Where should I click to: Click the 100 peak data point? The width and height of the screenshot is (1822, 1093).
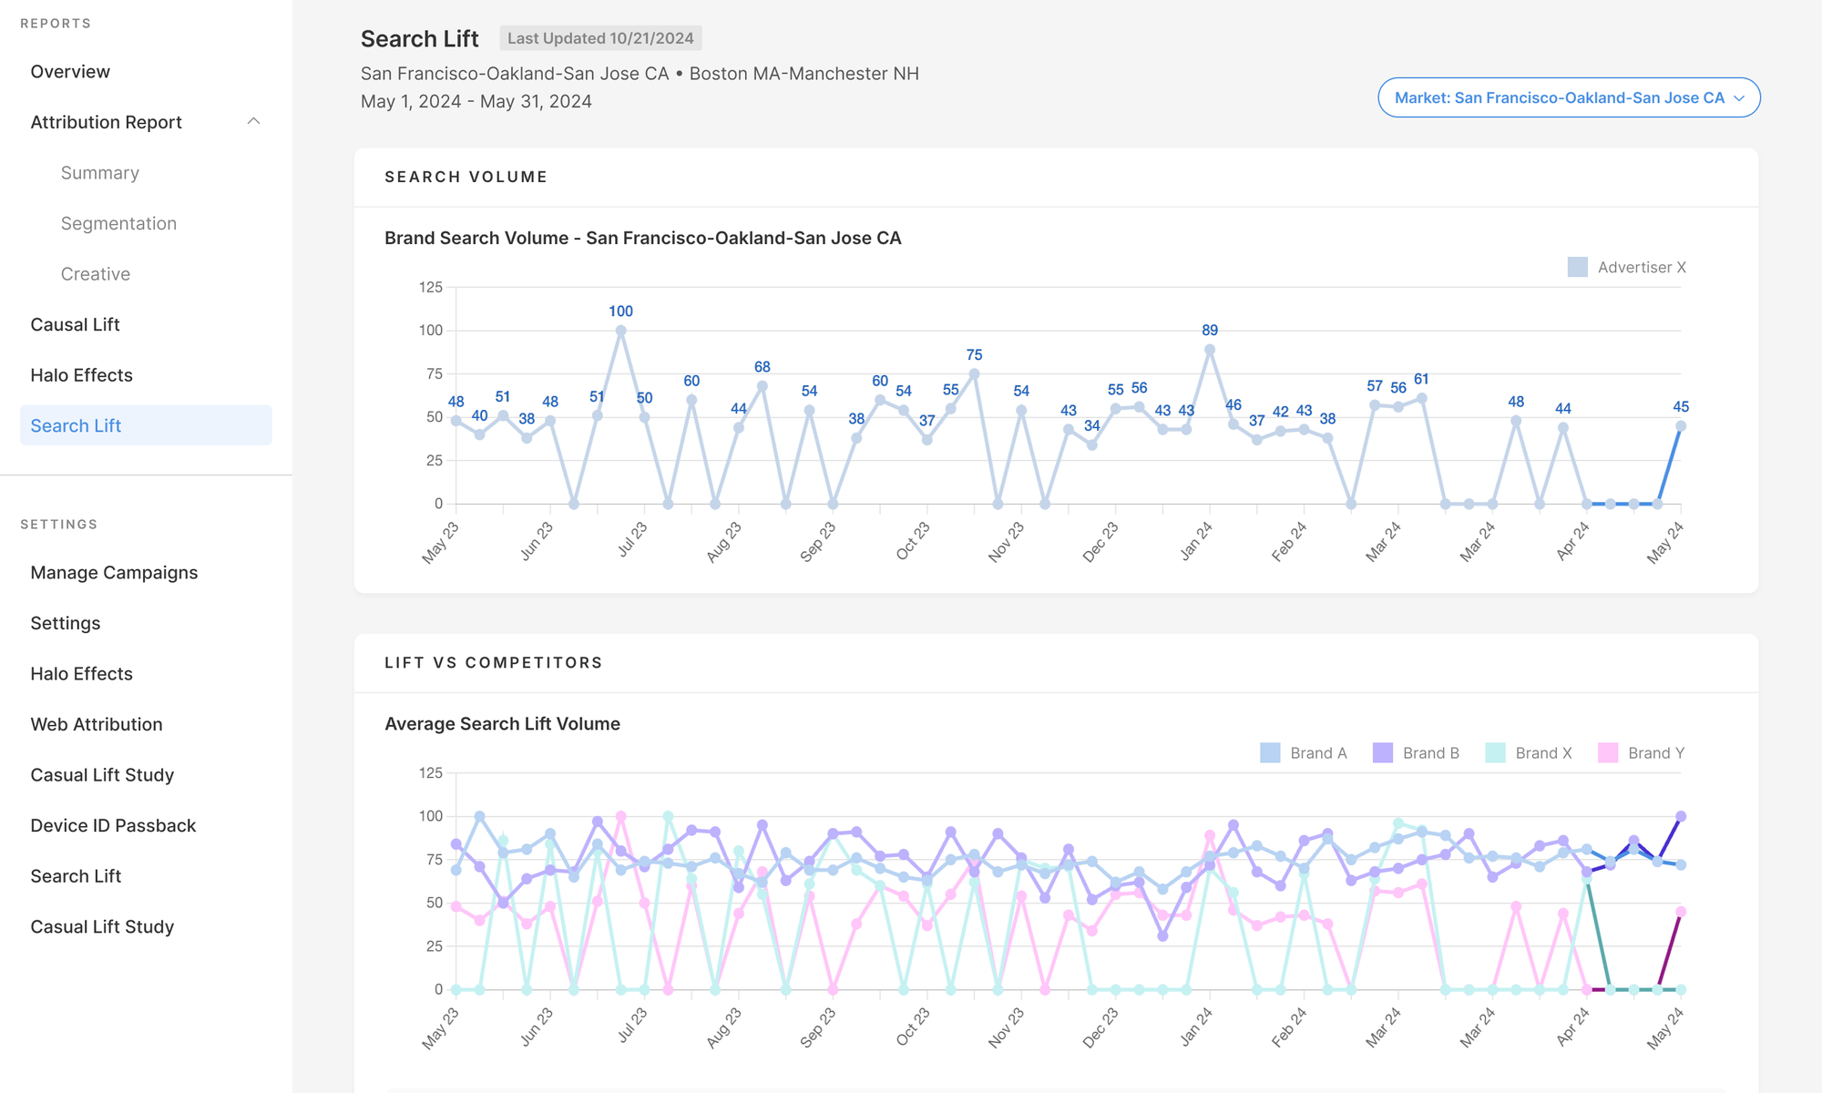tap(621, 332)
